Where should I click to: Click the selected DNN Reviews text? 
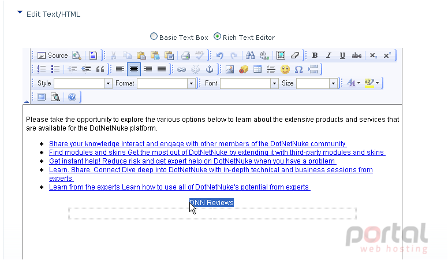pos(212,202)
